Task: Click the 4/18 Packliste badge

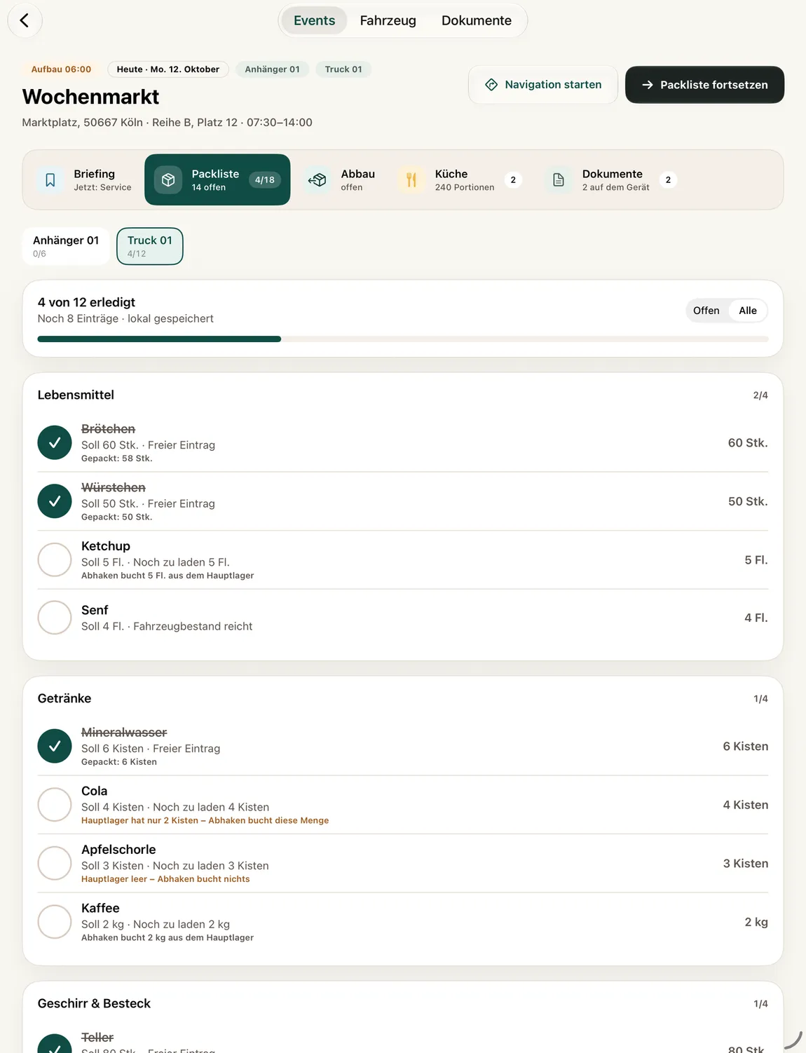Action: coord(265,180)
